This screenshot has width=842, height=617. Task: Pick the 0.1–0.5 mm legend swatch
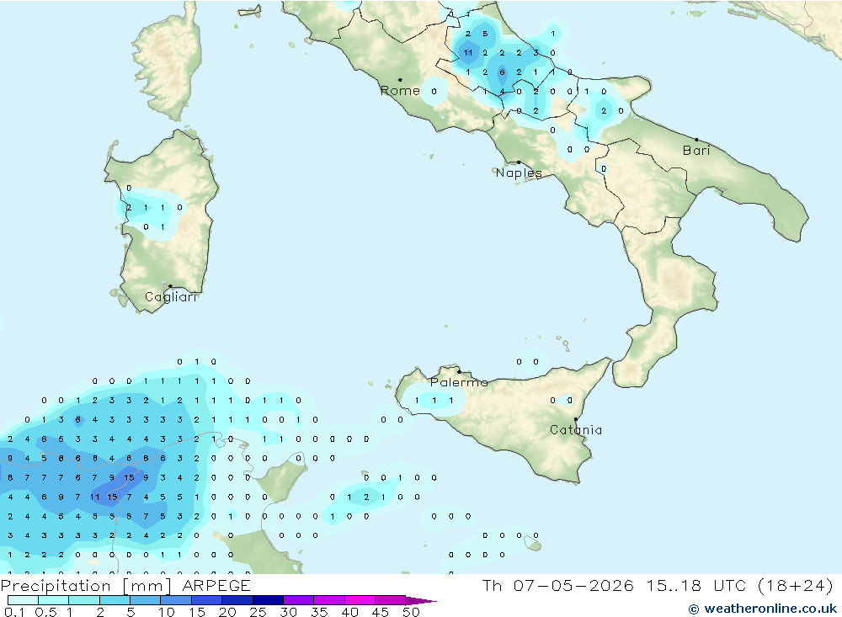[x=23, y=600]
